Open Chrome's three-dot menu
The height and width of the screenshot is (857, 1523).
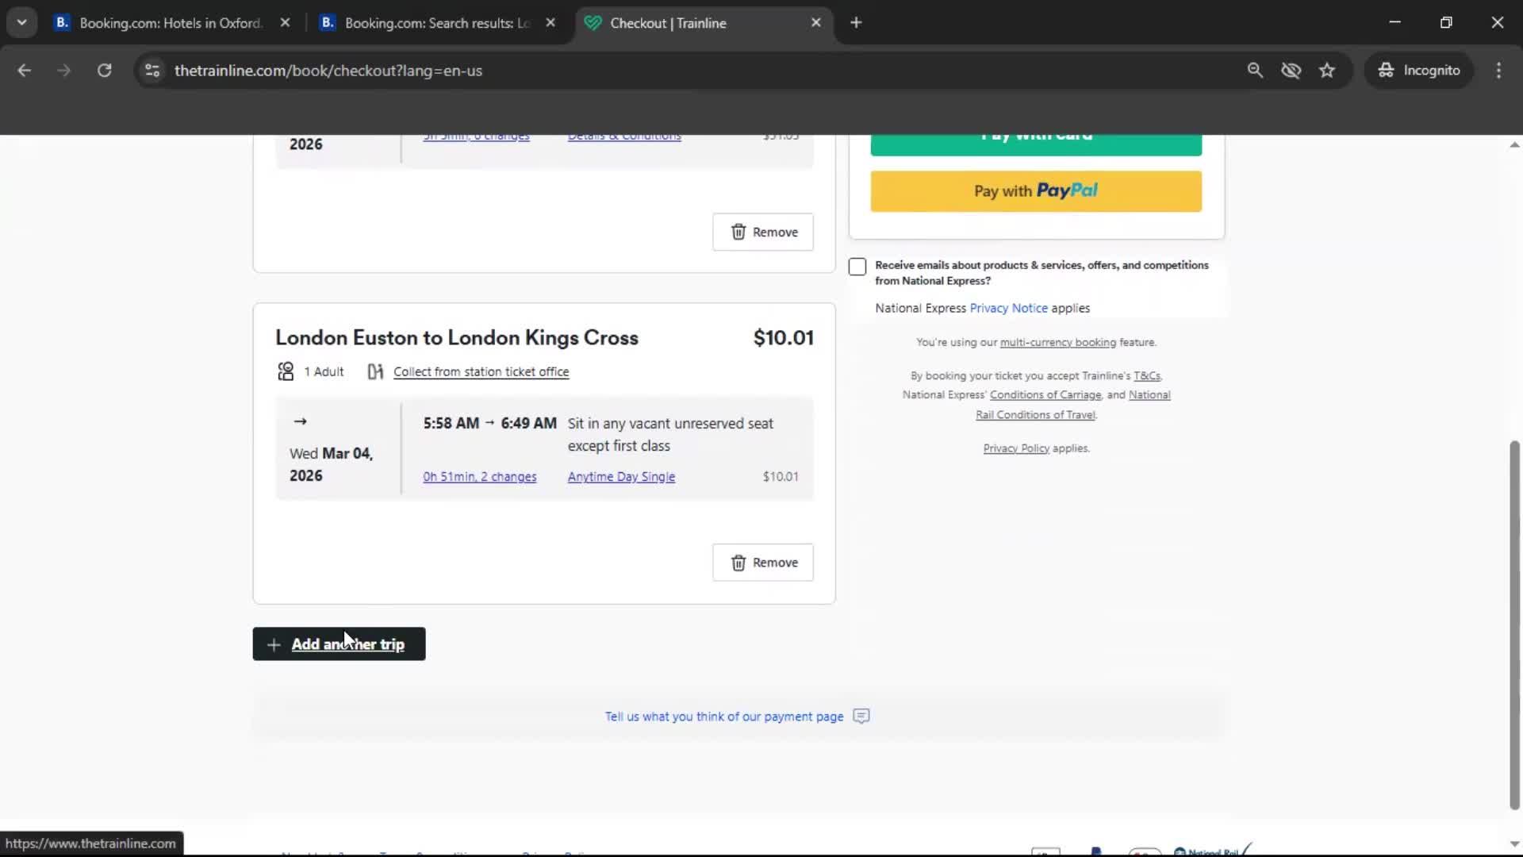[1498, 70]
